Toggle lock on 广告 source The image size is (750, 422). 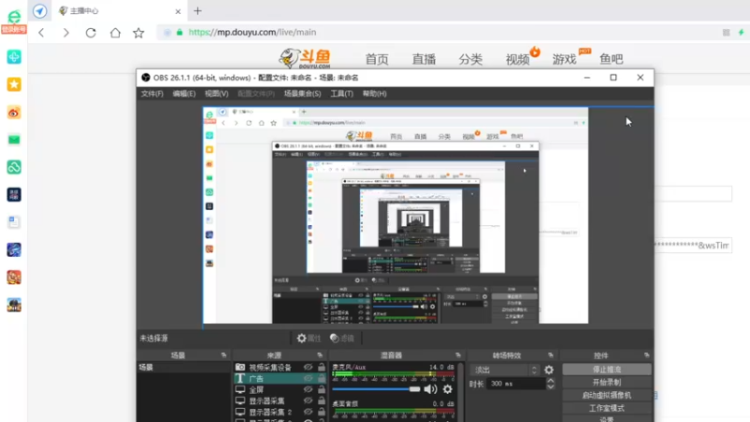tap(322, 378)
